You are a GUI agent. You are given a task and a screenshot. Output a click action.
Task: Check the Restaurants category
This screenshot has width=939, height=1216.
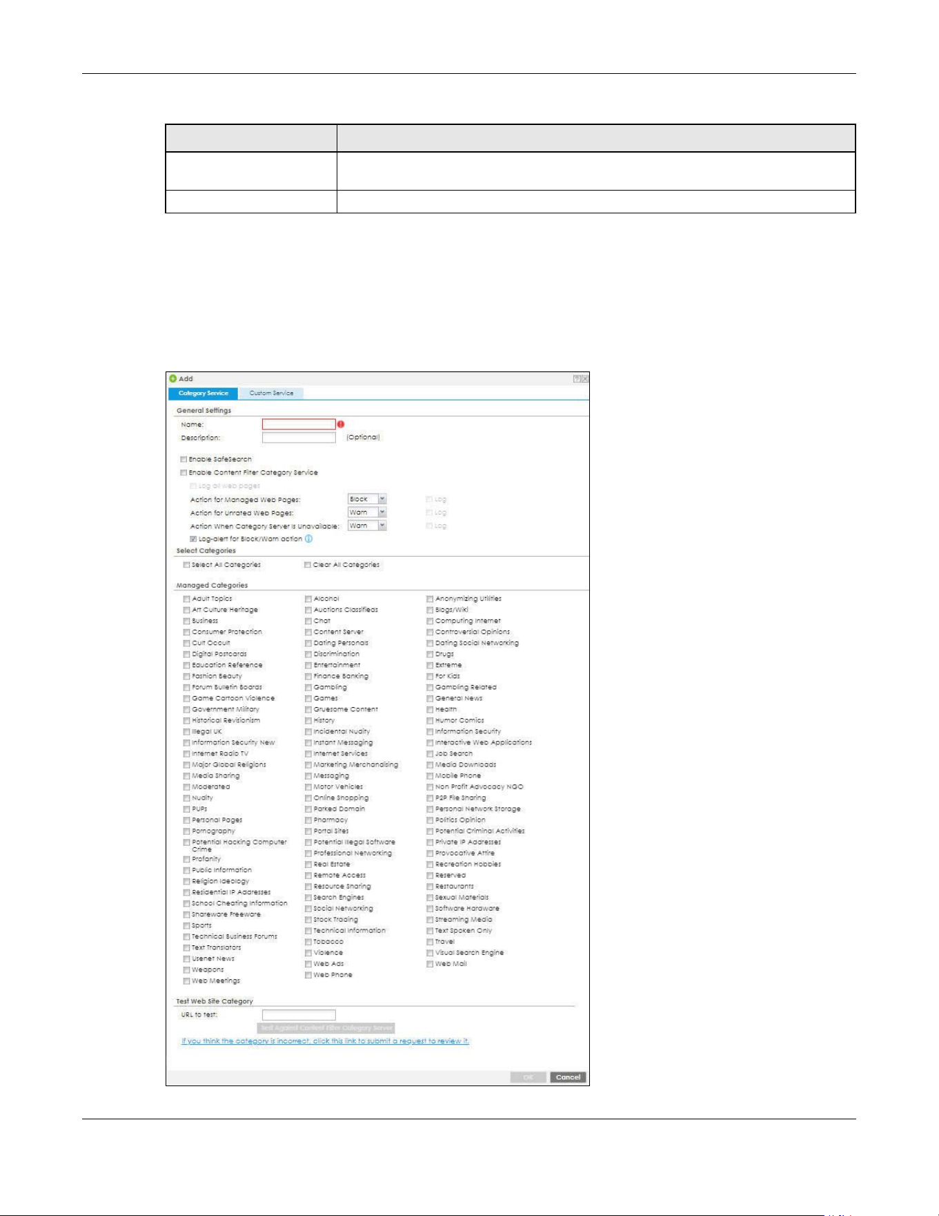click(430, 887)
